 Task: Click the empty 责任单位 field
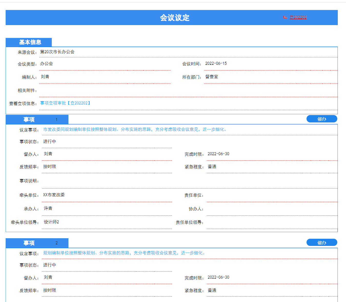(x=272, y=195)
